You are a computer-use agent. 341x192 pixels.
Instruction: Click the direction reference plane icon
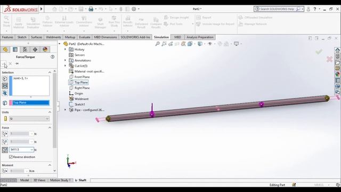[5, 103]
